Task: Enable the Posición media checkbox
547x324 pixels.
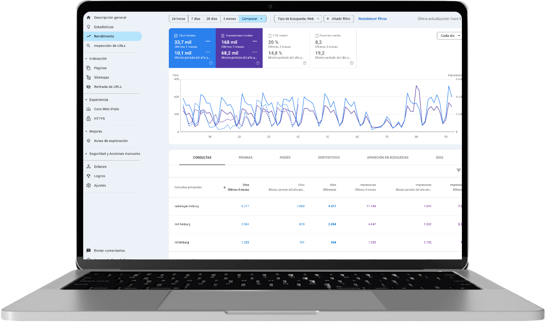Action: [x=317, y=35]
